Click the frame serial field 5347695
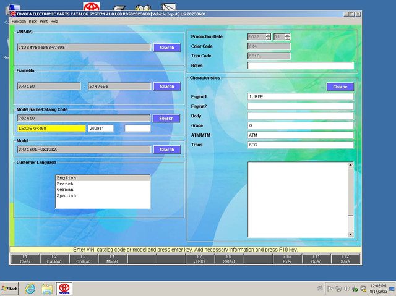Image resolution: width=396 pixels, height=296 pixels. [x=119, y=87]
